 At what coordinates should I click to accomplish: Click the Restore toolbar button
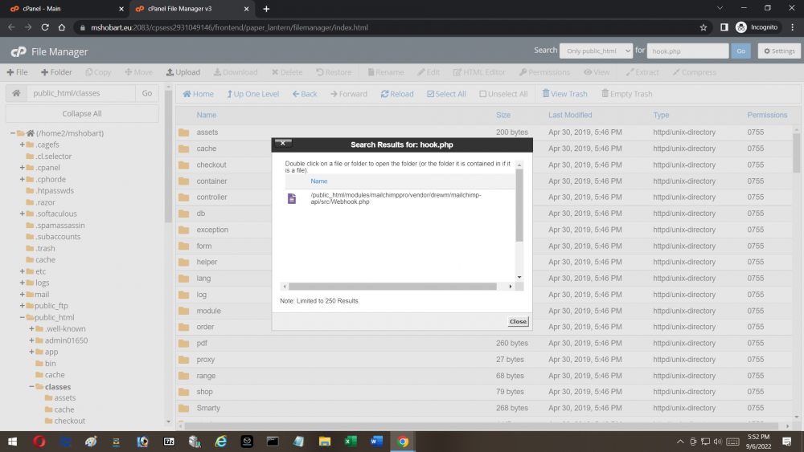tap(334, 72)
